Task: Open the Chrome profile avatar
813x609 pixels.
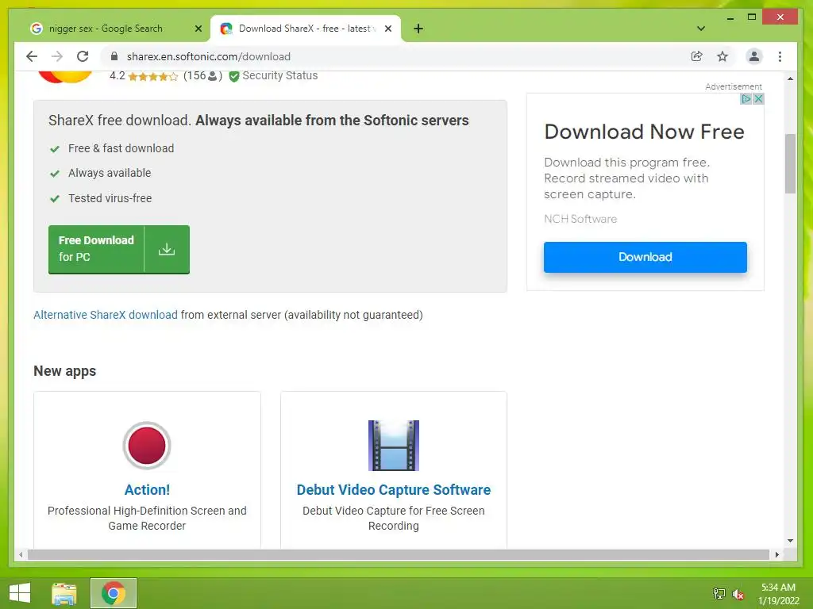Action: coord(754,56)
